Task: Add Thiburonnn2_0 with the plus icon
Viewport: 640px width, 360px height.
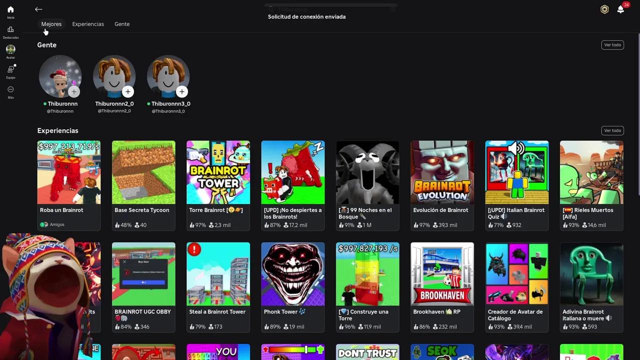Action: tap(128, 91)
